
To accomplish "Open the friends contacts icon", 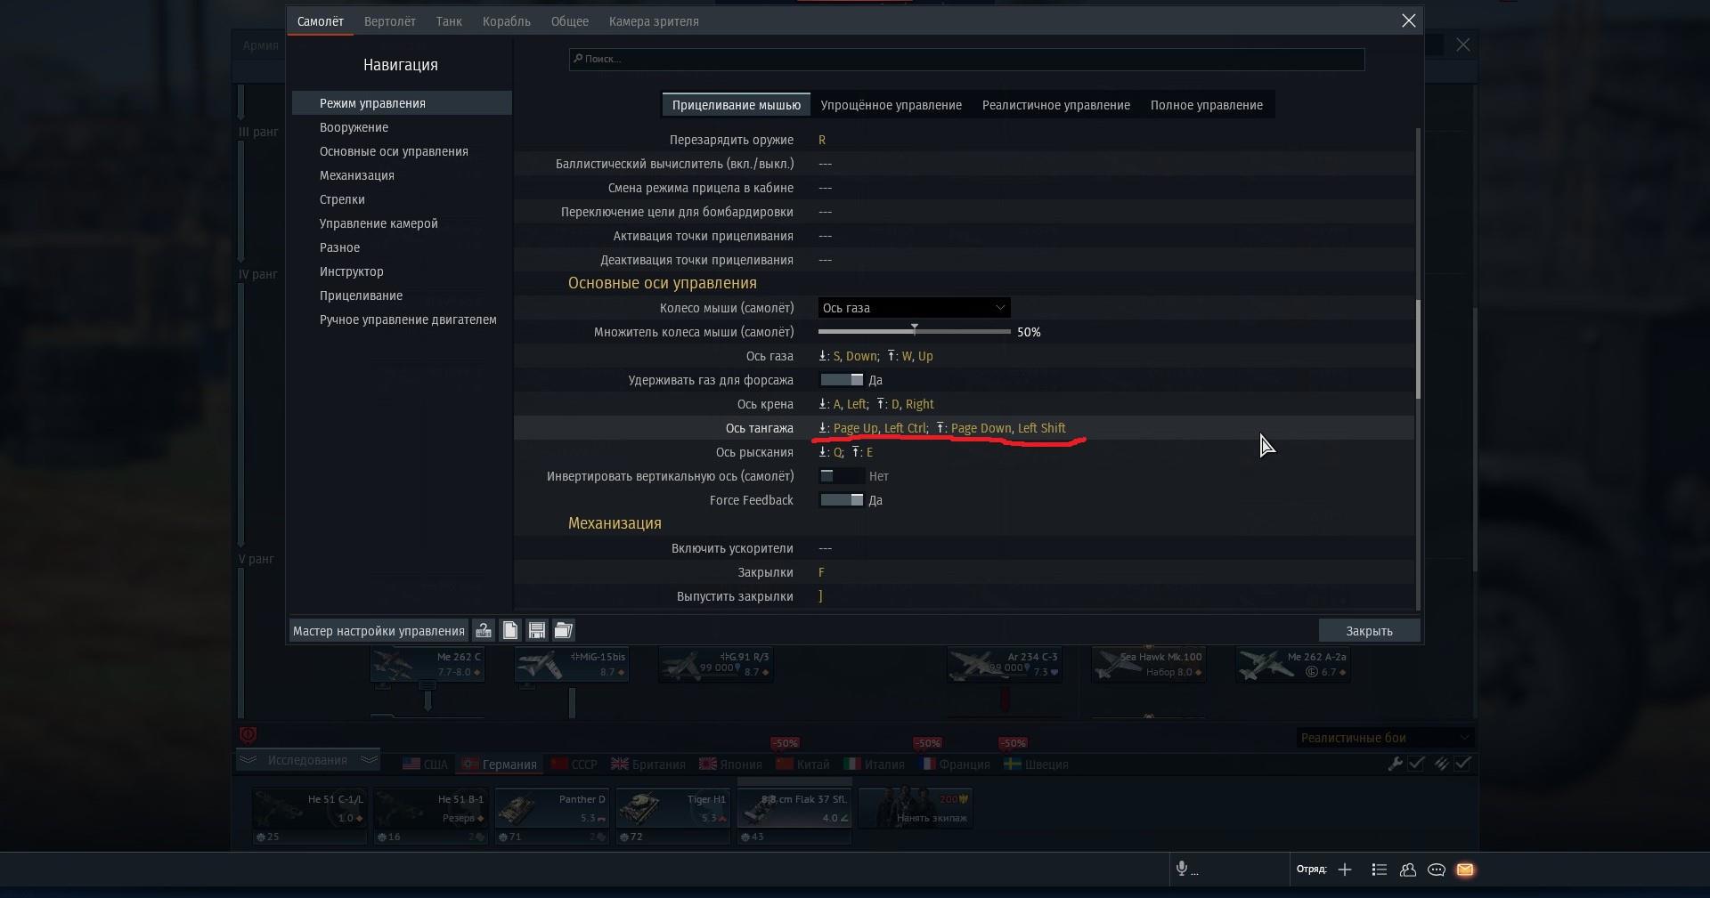I will point(1408,870).
